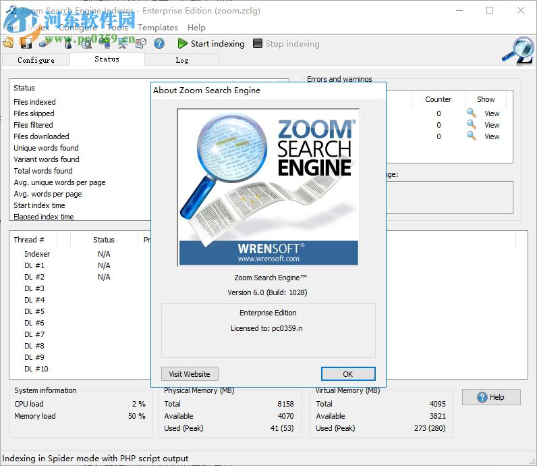
Task: Open the Tools menu
Action: click(x=117, y=28)
